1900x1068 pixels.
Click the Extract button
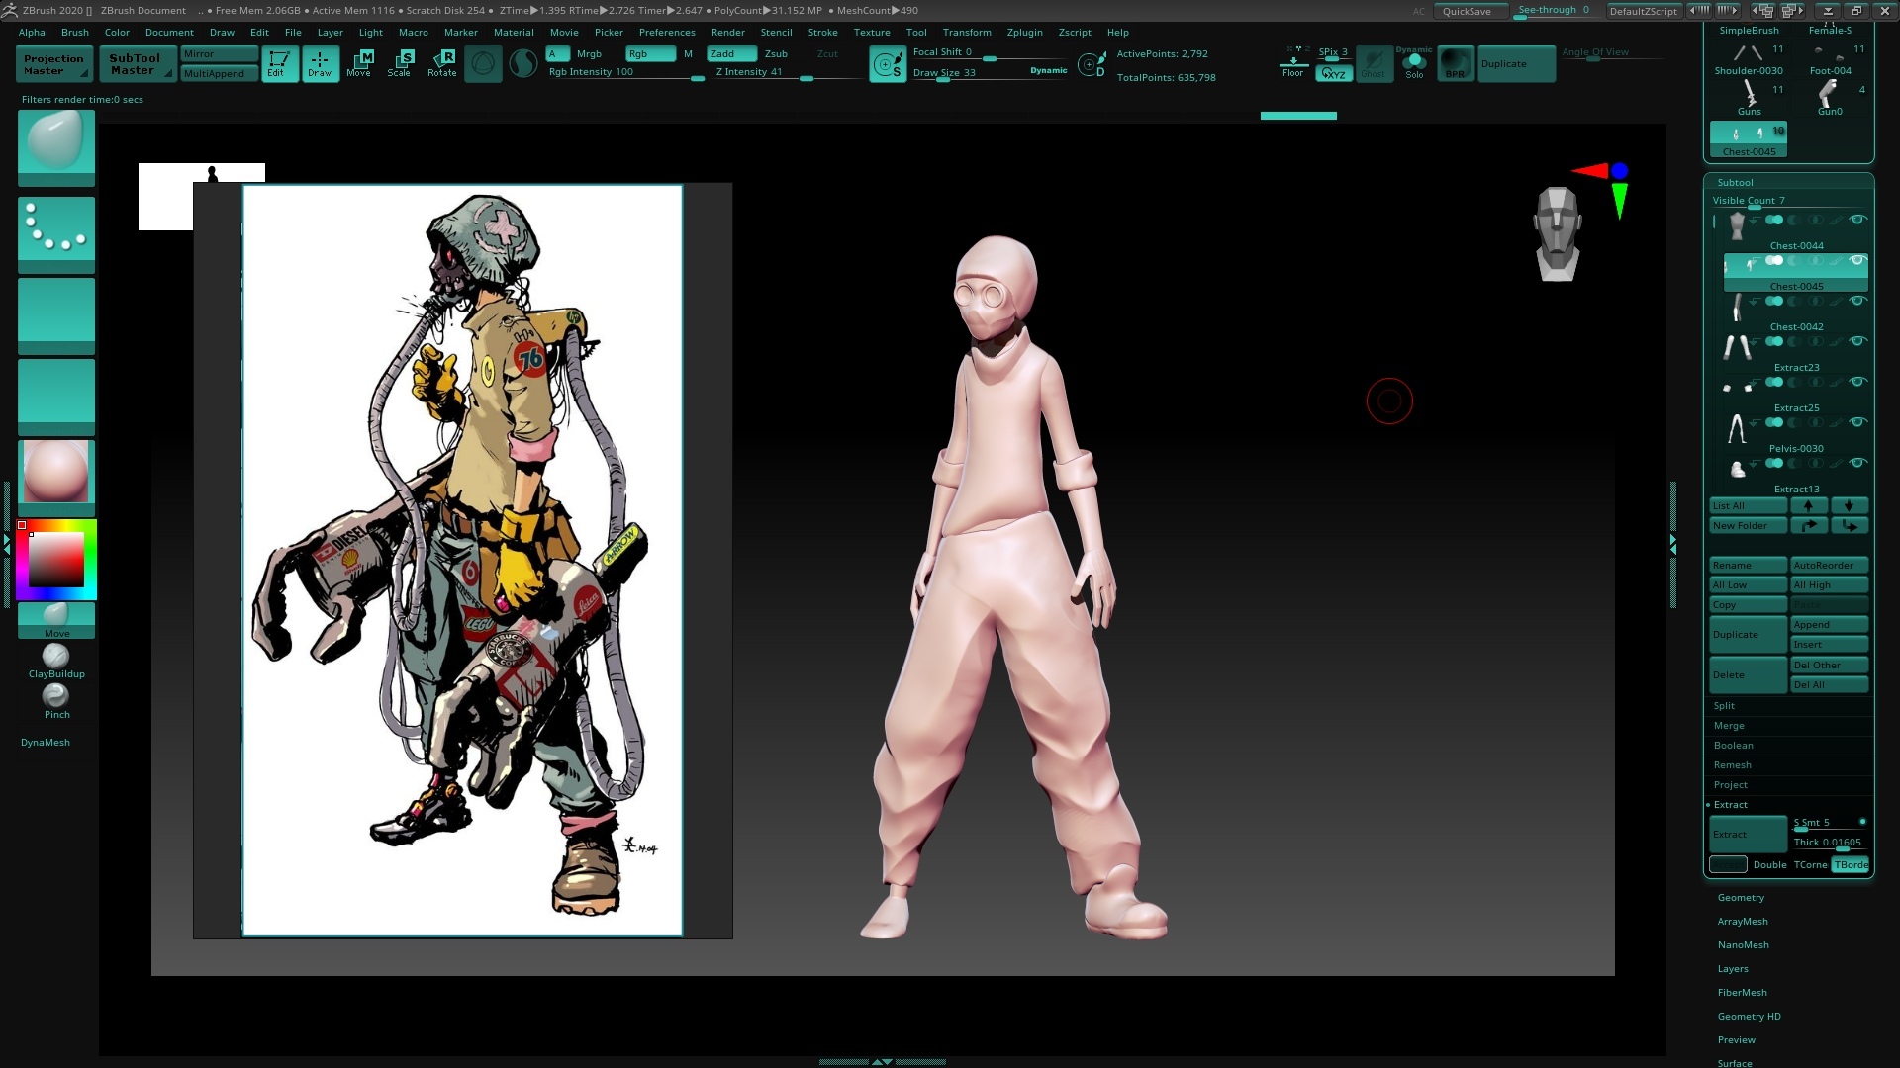[1749, 835]
